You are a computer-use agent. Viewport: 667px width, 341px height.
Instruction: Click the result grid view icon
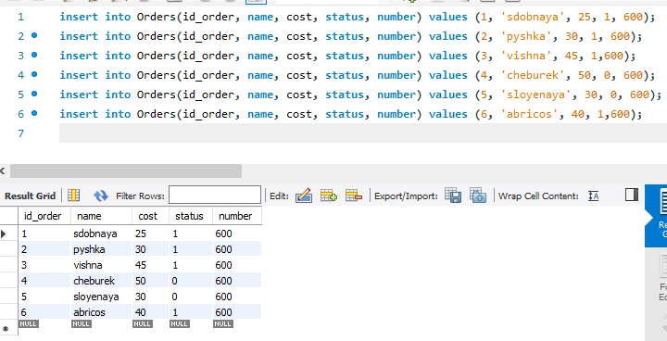(74, 196)
